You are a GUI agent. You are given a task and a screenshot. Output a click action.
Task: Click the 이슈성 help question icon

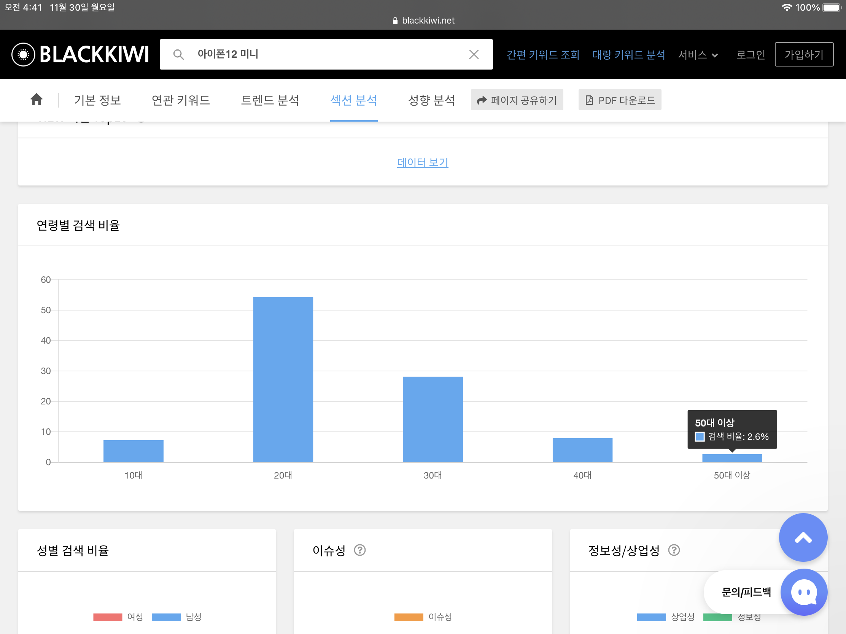(359, 550)
